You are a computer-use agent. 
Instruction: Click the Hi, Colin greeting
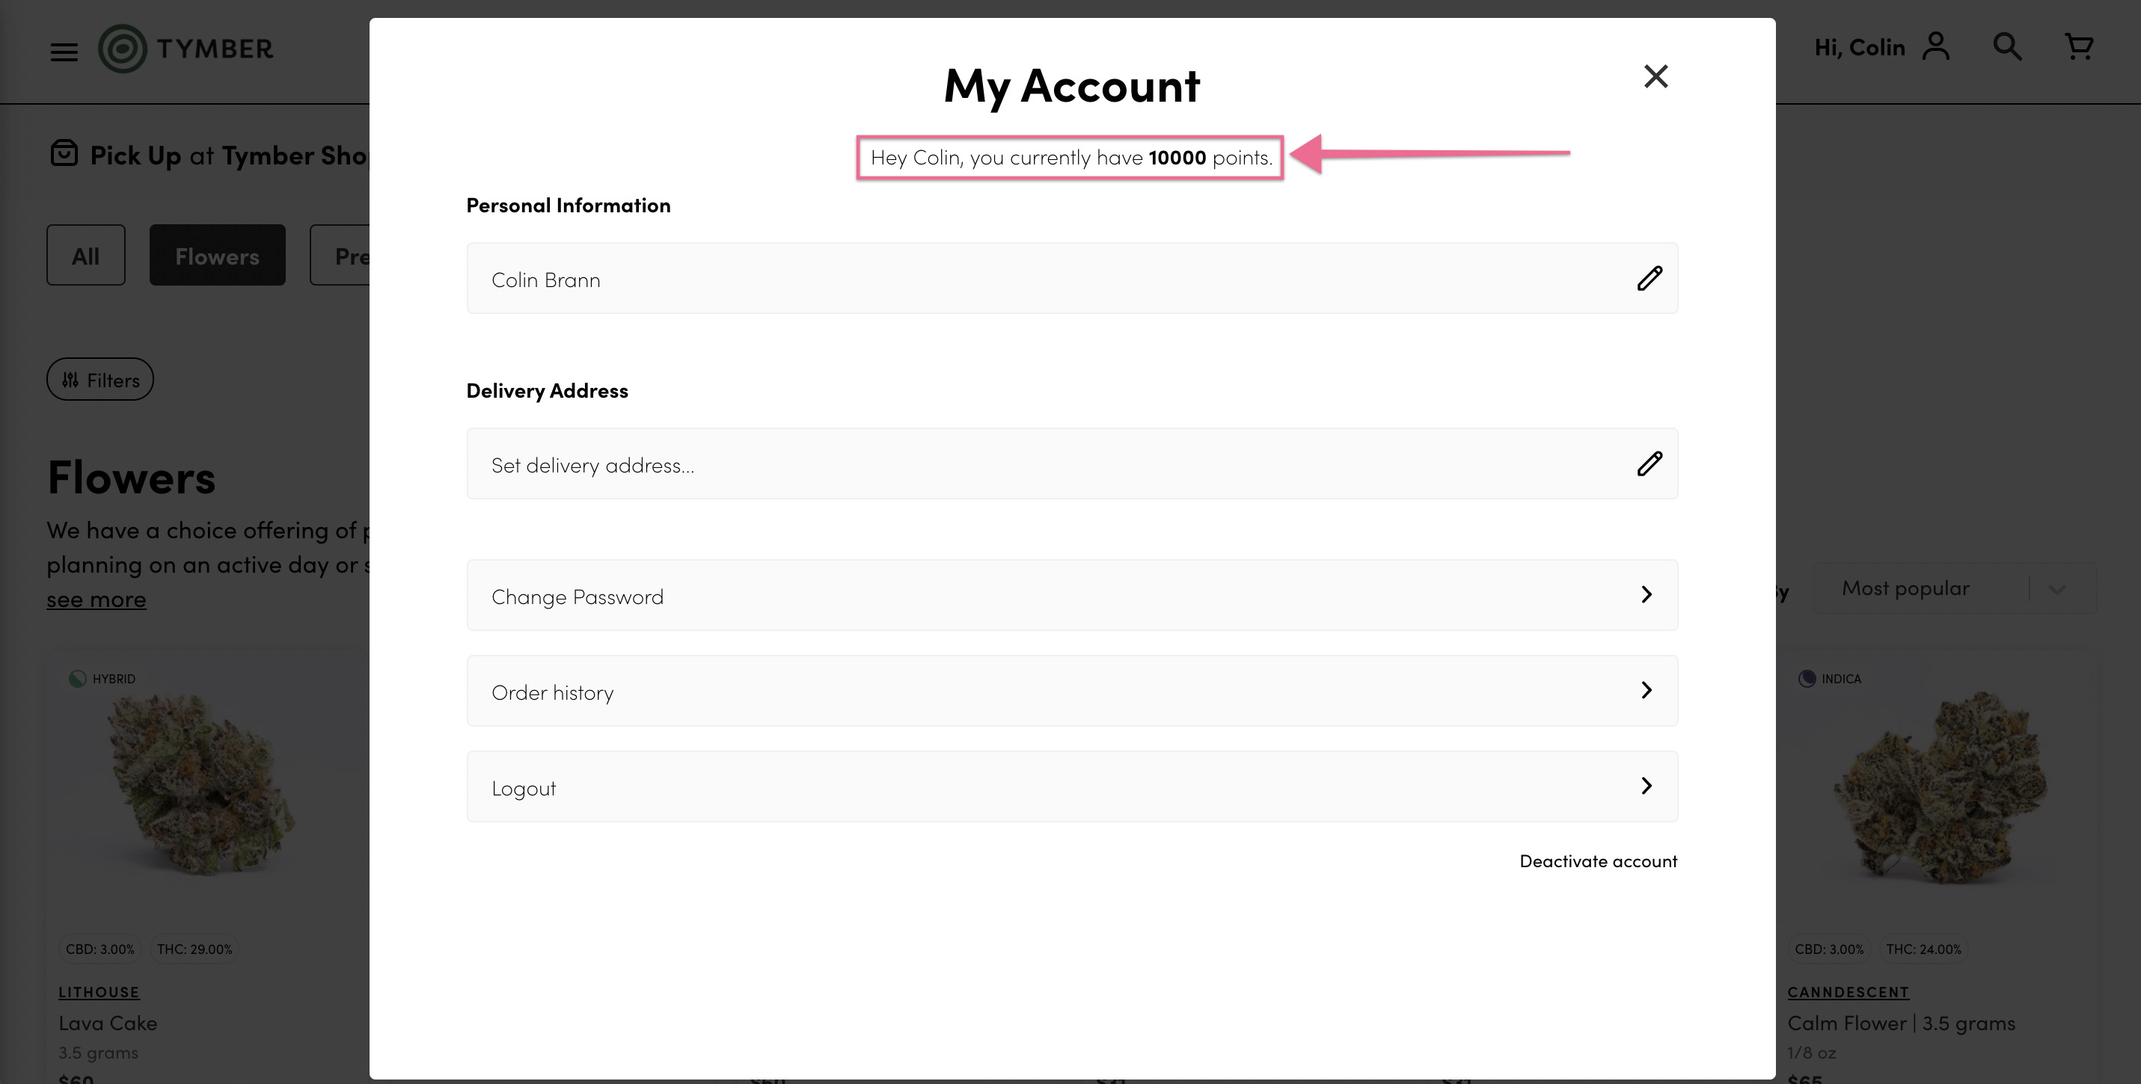click(1859, 47)
